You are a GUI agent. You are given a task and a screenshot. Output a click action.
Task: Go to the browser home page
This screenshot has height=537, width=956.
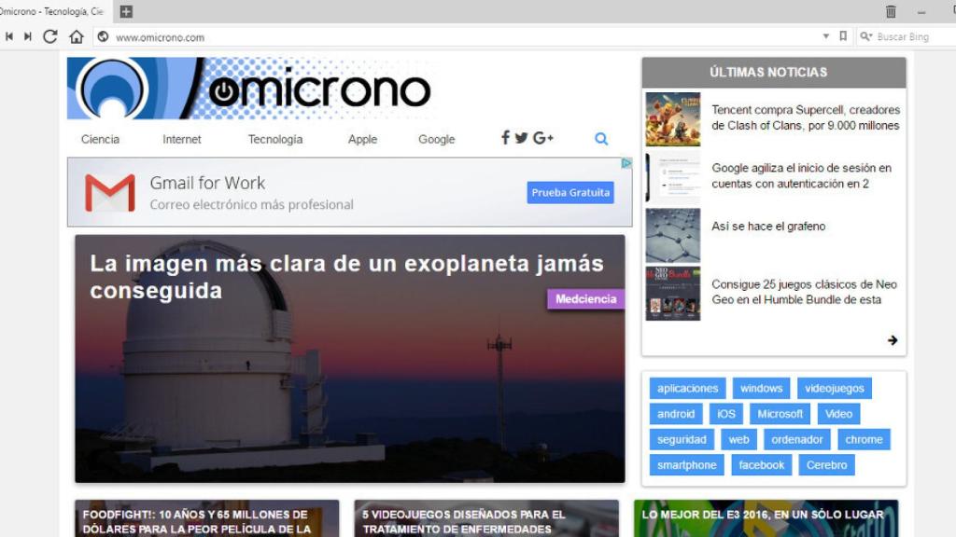[x=77, y=36]
